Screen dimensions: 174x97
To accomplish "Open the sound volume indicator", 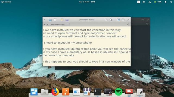I will [x=144, y=2].
